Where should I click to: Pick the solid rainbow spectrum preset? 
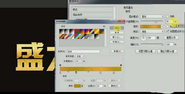tap(77, 36)
